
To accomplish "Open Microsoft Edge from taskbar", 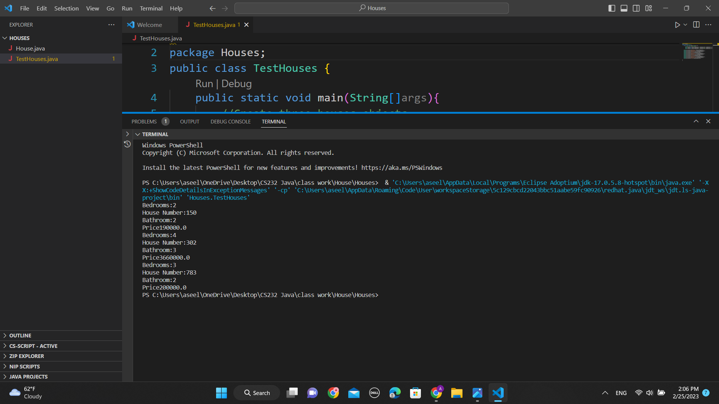I will [x=395, y=393].
